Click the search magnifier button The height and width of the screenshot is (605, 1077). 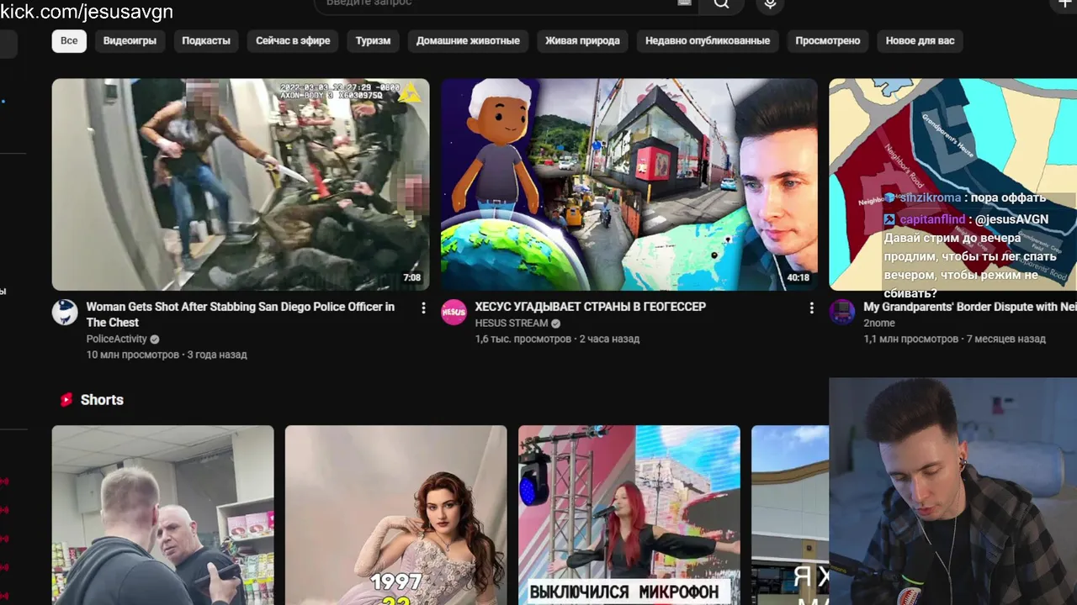[722, 4]
